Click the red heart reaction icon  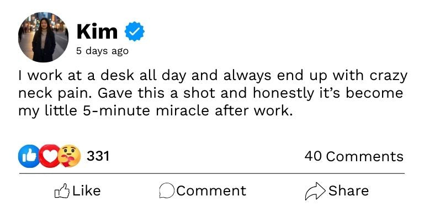point(50,156)
